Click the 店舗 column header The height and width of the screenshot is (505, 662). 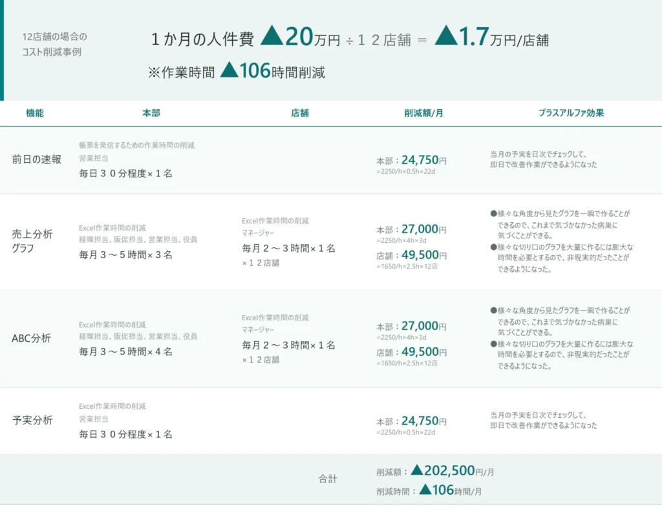click(300, 112)
